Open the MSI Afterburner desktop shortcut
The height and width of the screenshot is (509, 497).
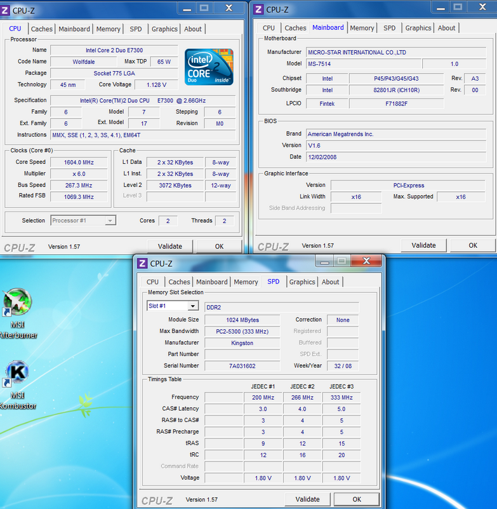coord(18,313)
